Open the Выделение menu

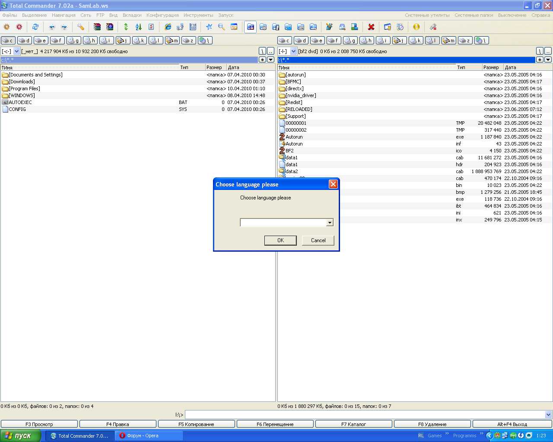coord(35,15)
